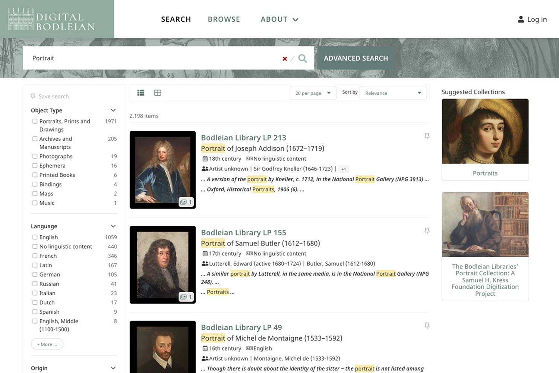Enable the Ephemera filter
Screen dimensions: 559x373
click(x=35, y=166)
